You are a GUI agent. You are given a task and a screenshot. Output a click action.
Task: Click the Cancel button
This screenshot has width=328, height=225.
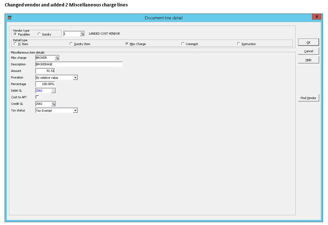click(308, 51)
